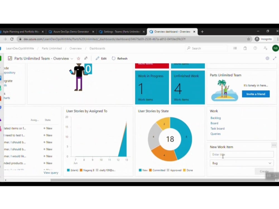Click View query link

tap(51, 173)
